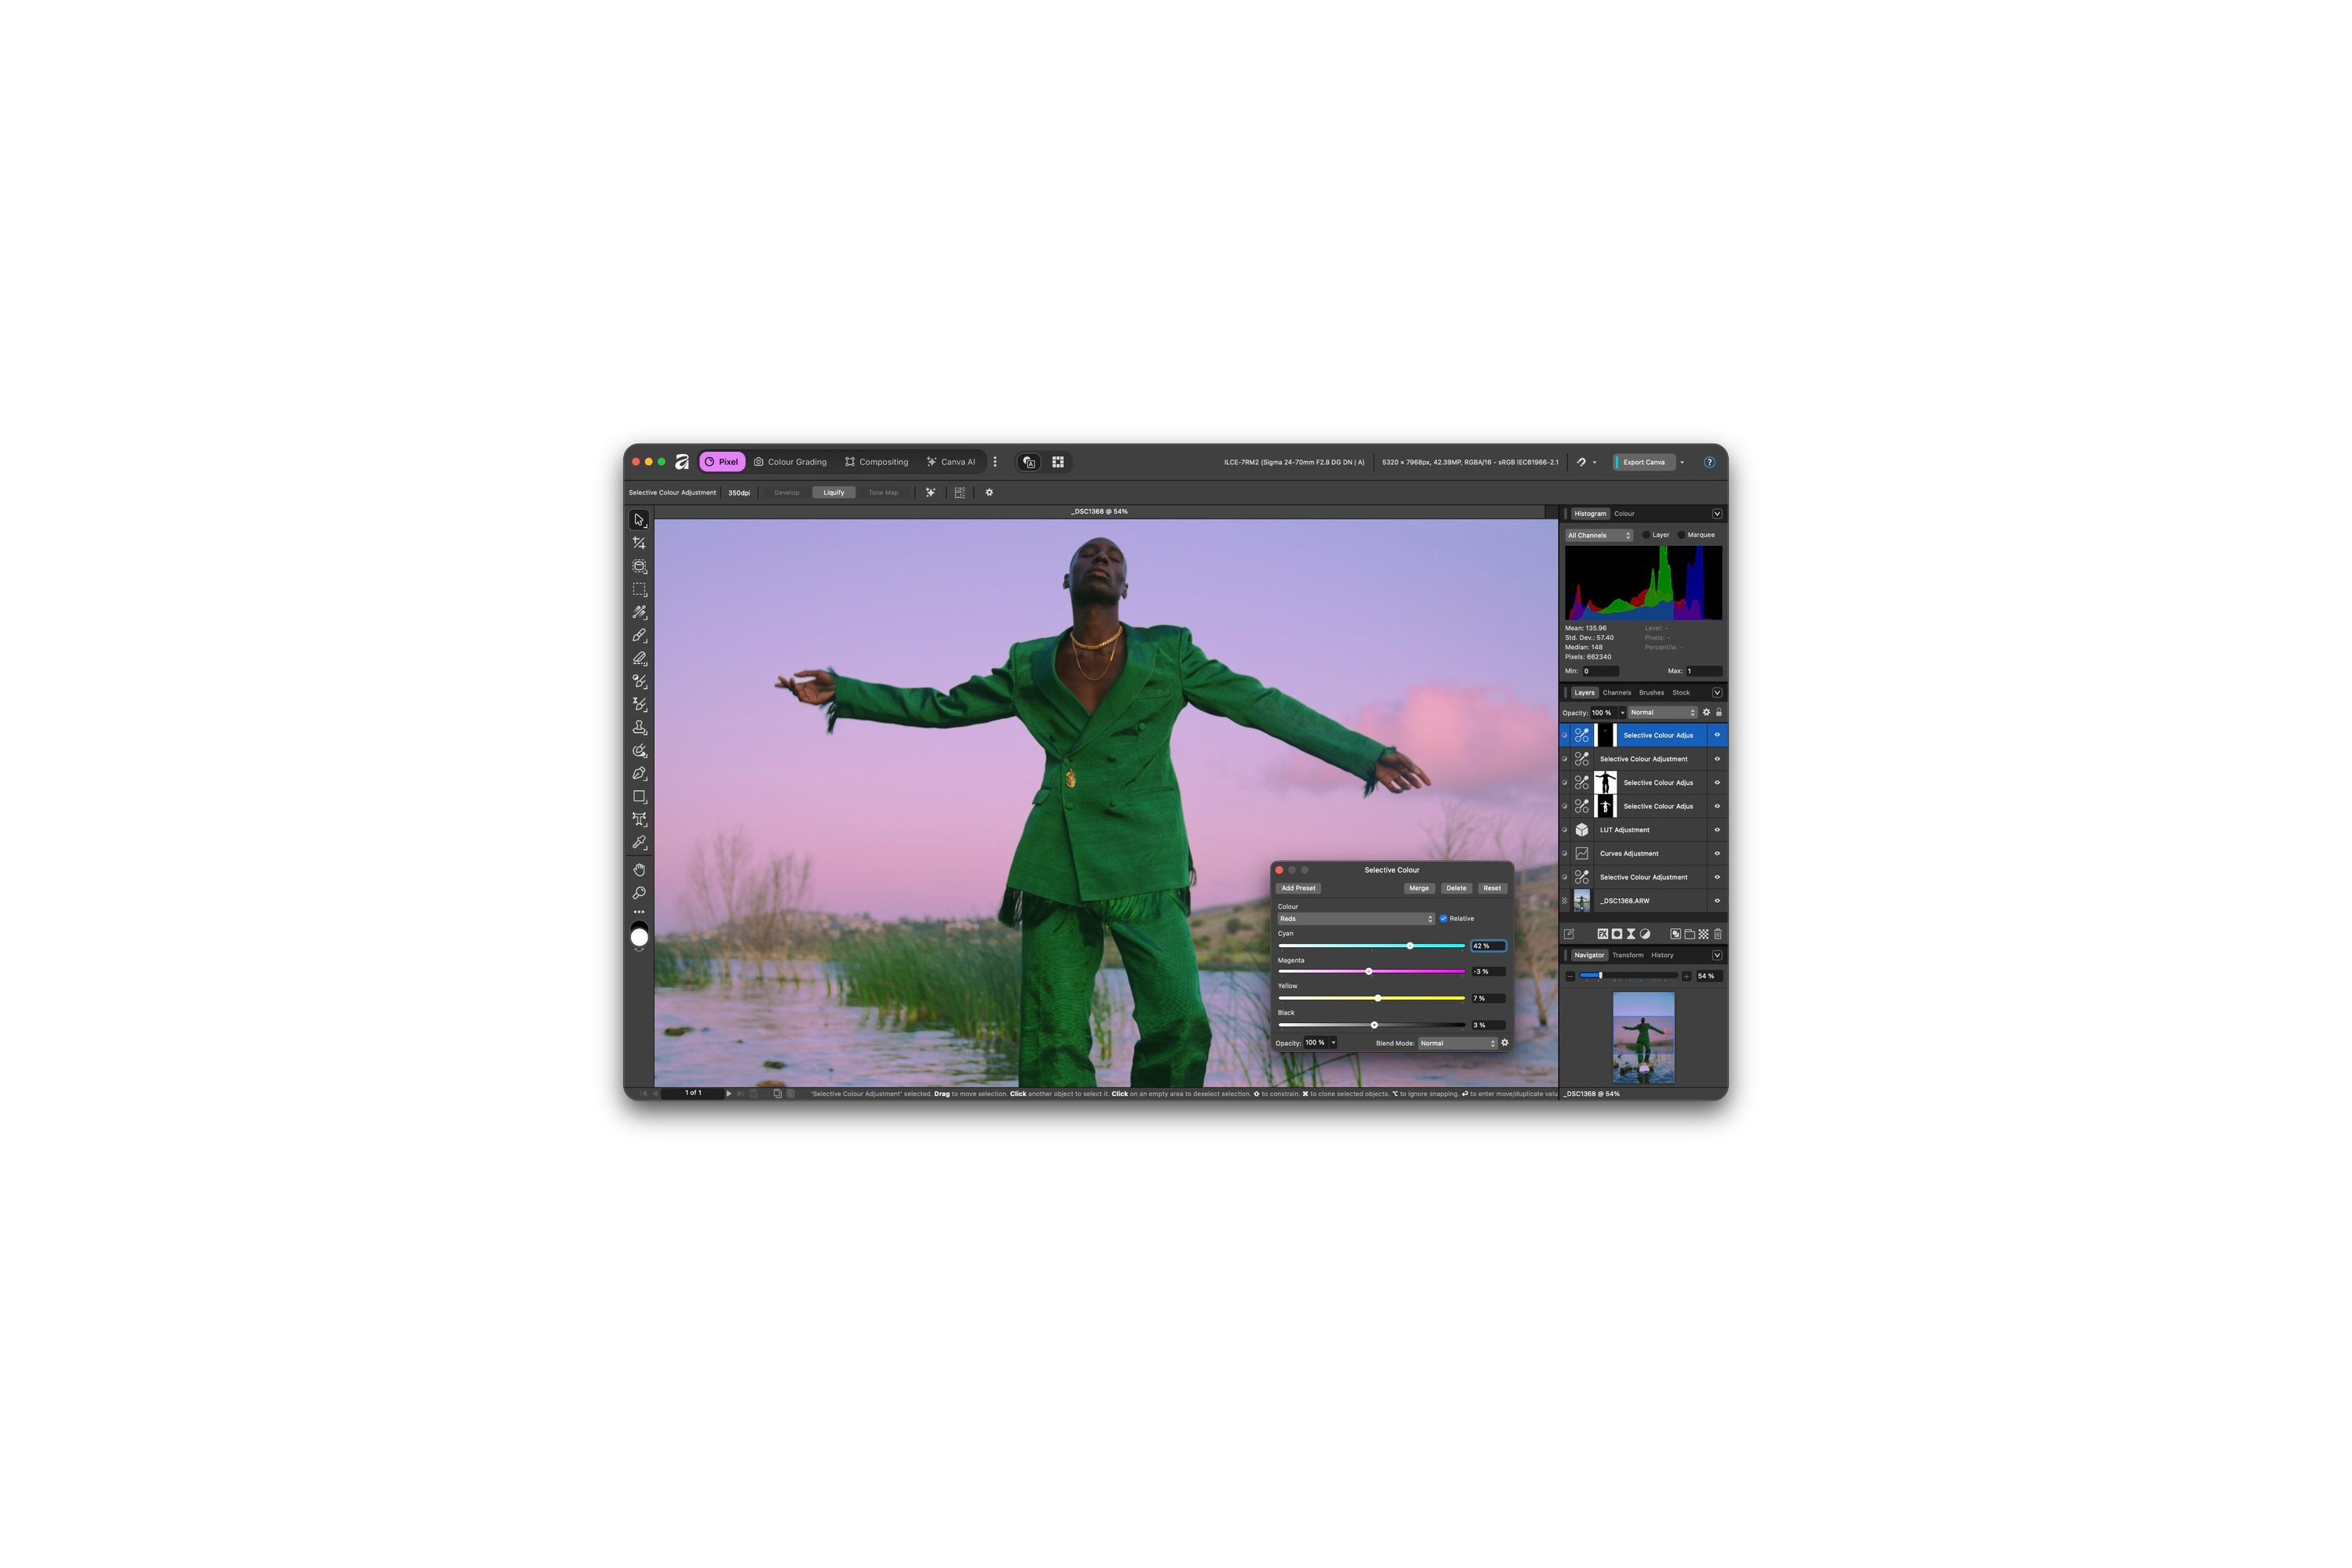Click the Add Preset button

pos(1298,888)
